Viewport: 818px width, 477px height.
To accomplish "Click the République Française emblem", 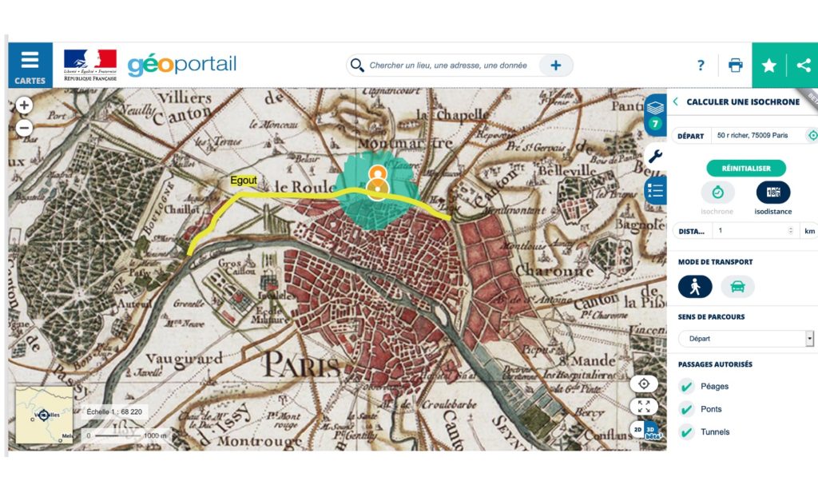I will click(90, 66).
